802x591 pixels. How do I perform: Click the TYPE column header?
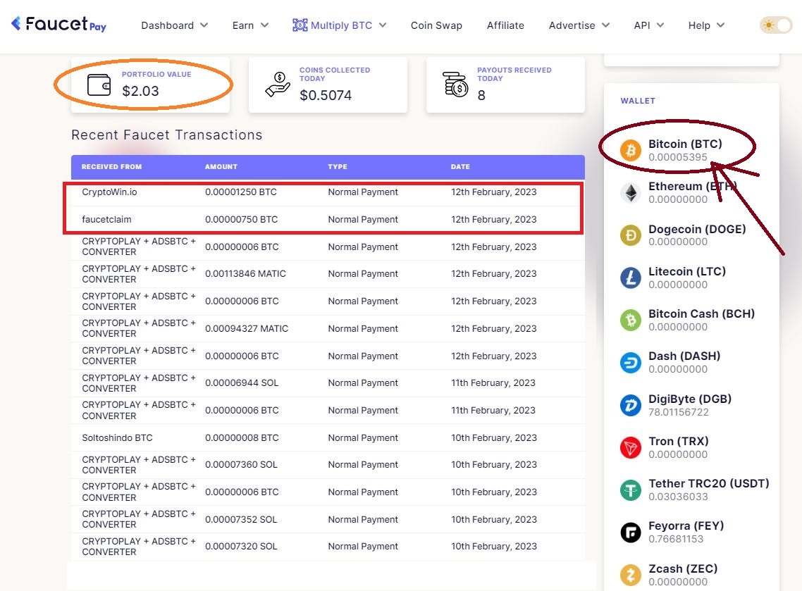(338, 167)
